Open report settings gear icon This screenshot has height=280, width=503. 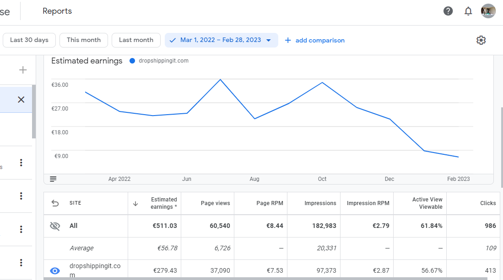(481, 40)
